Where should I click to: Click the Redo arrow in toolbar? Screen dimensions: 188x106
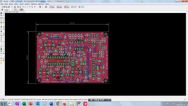click(x=37, y=7)
